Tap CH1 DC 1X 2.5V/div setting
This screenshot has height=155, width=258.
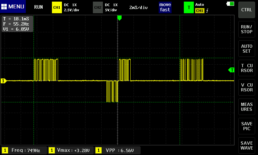[x=71, y=7]
